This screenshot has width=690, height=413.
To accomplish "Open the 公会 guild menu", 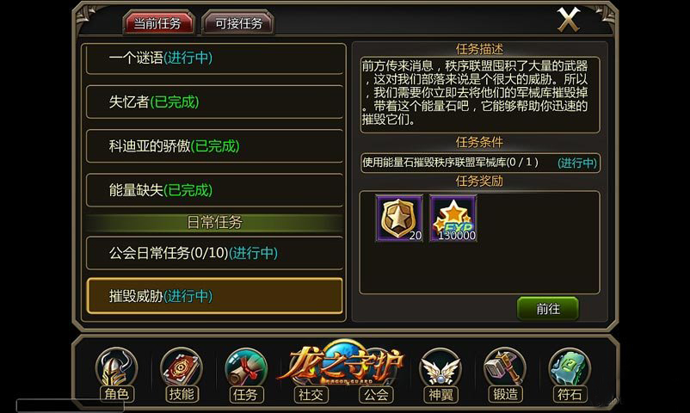I will click(376, 394).
